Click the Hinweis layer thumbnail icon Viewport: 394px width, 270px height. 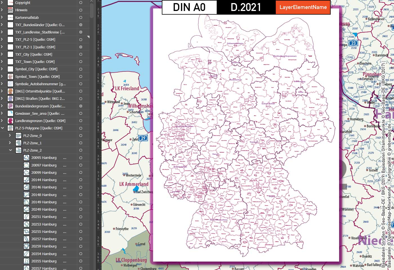10,10
